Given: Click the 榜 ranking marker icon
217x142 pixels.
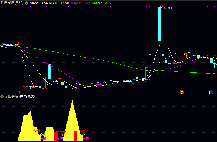Looking at the screenshot, I should click(x=182, y=92).
